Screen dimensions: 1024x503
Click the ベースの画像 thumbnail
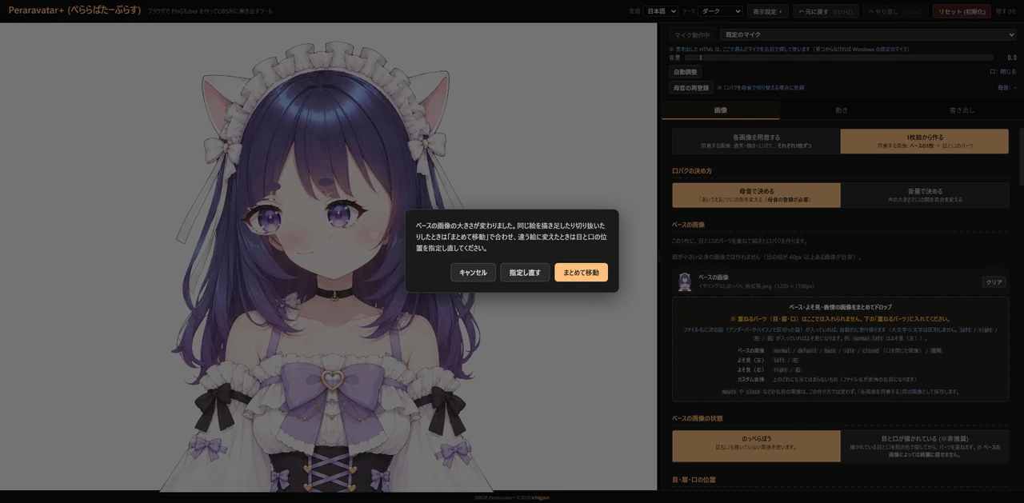pyautogui.click(x=685, y=281)
